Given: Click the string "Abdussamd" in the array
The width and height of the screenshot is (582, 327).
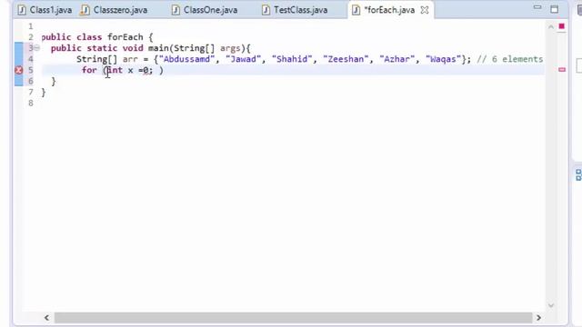Looking at the screenshot, I should [x=186, y=59].
